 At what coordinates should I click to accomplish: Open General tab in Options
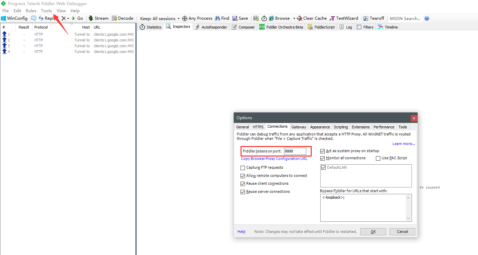click(242, 127)
